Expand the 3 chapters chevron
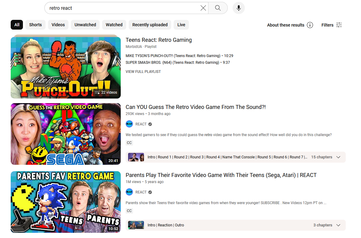The image size is (361, 238). pos(338,225)
